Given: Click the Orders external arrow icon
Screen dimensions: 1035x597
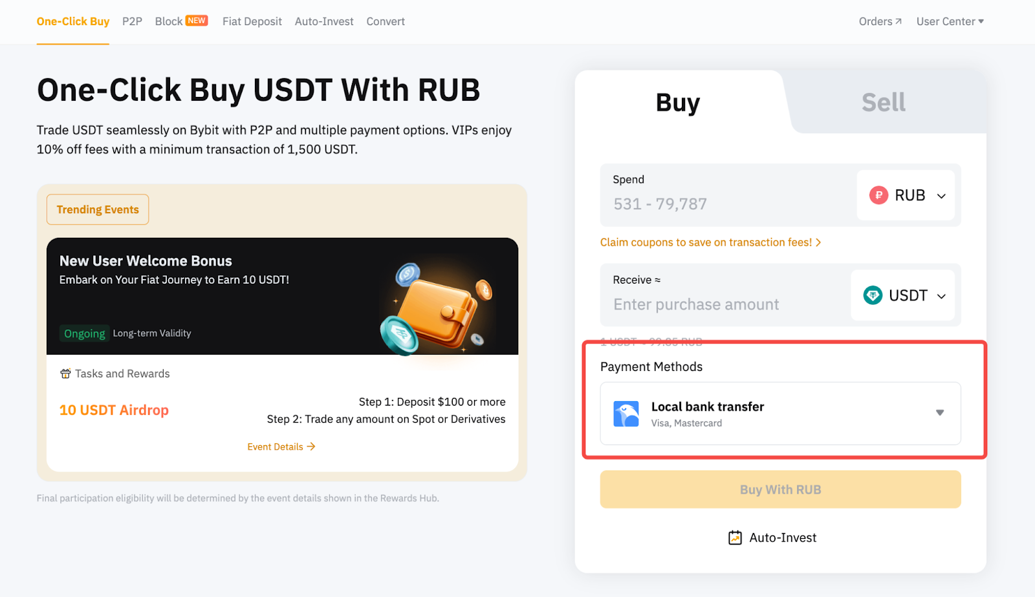Looking at the screenshot, I should coord(899,21).
